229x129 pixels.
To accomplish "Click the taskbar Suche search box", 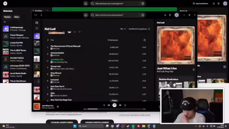I will tap(91, 126).
